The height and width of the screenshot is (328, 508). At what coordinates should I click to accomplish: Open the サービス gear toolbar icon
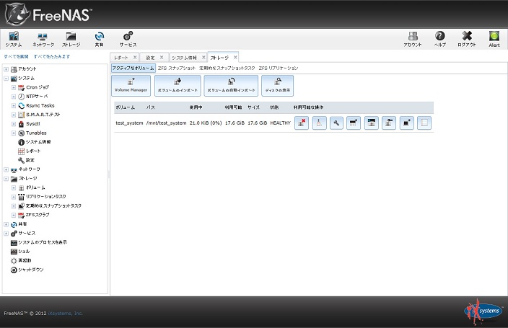(128, 39)
